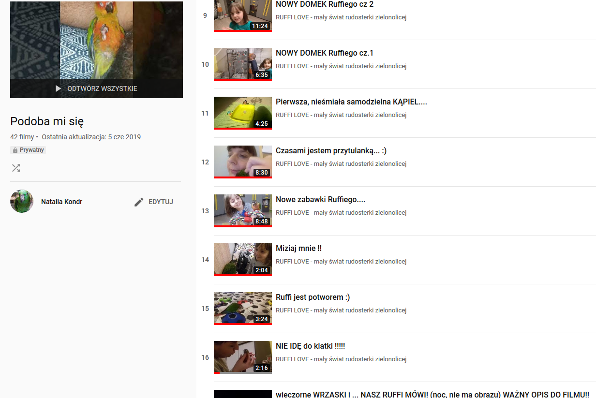Open the Natalia Kondr channel name
The height and width of the screenshot is (398, 596).
click(61, 202)
